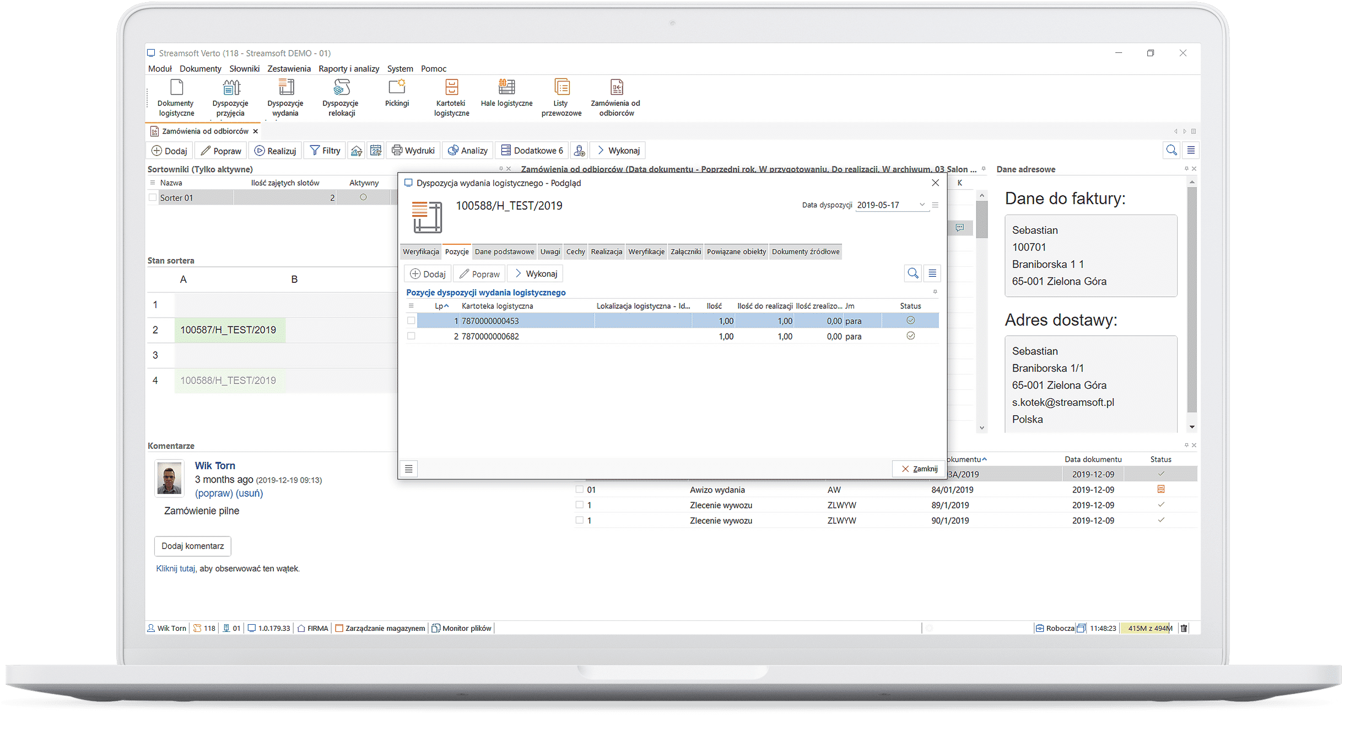
Task: Tick checkbox next to Sorter 01
Action: click(153, 197)
